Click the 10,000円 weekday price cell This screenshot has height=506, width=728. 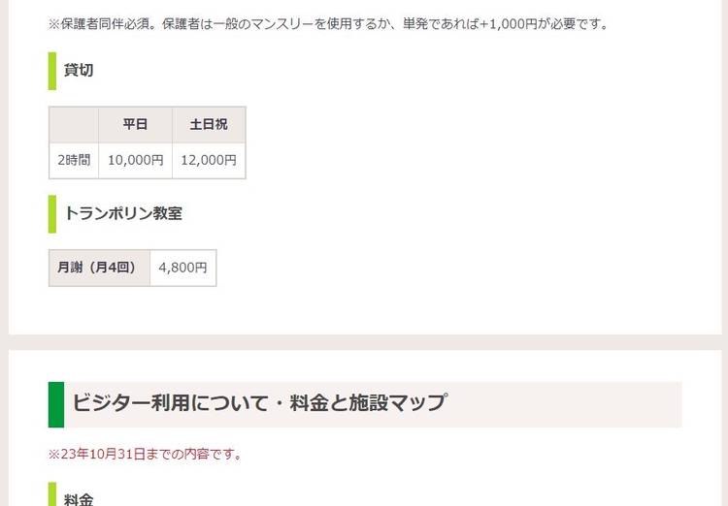tap(135, 160)
